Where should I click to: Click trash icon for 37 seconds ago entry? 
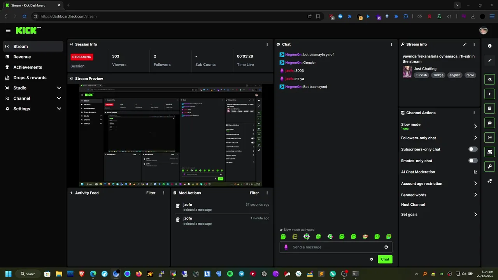pos(178,206)
